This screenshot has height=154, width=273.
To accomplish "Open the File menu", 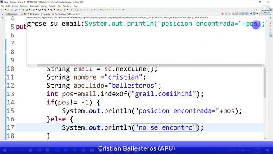I will click(3, 6).
